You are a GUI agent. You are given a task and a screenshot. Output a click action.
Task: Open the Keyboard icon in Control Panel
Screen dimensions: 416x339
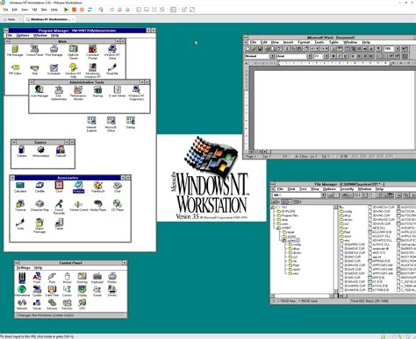97,278
